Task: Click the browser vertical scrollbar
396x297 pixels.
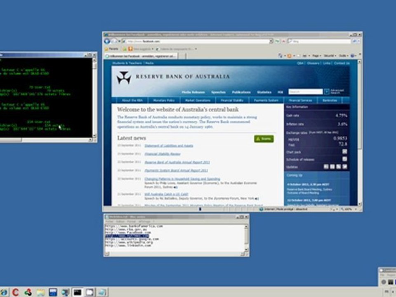Action: (x=359, y=132)
